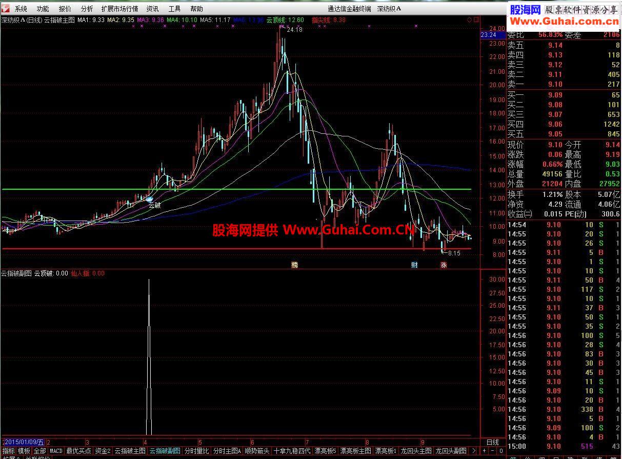622x459 pixels.
Task: Click the diamond icon above the price axis
Action: pyautogui.click(x=469, y=20)
